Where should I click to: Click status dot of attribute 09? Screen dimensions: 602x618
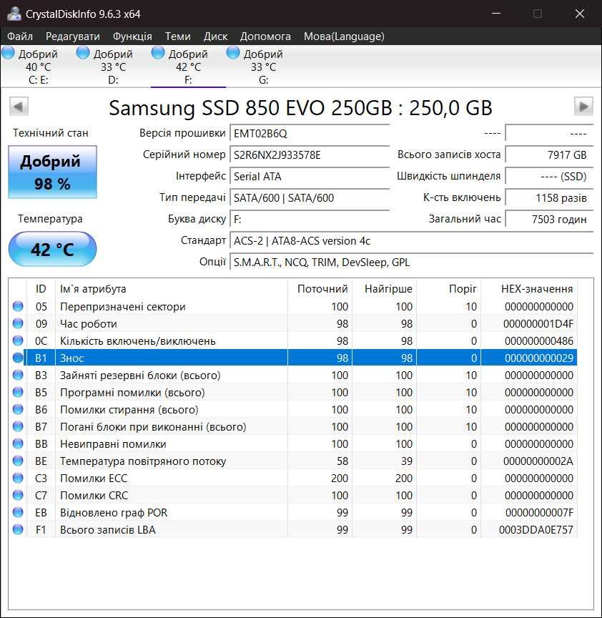[x=18, y=323]
